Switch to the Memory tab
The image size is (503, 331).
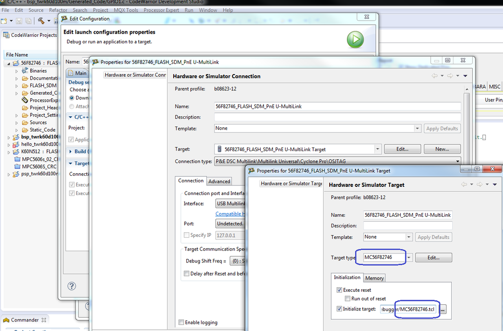click(375, 278)
